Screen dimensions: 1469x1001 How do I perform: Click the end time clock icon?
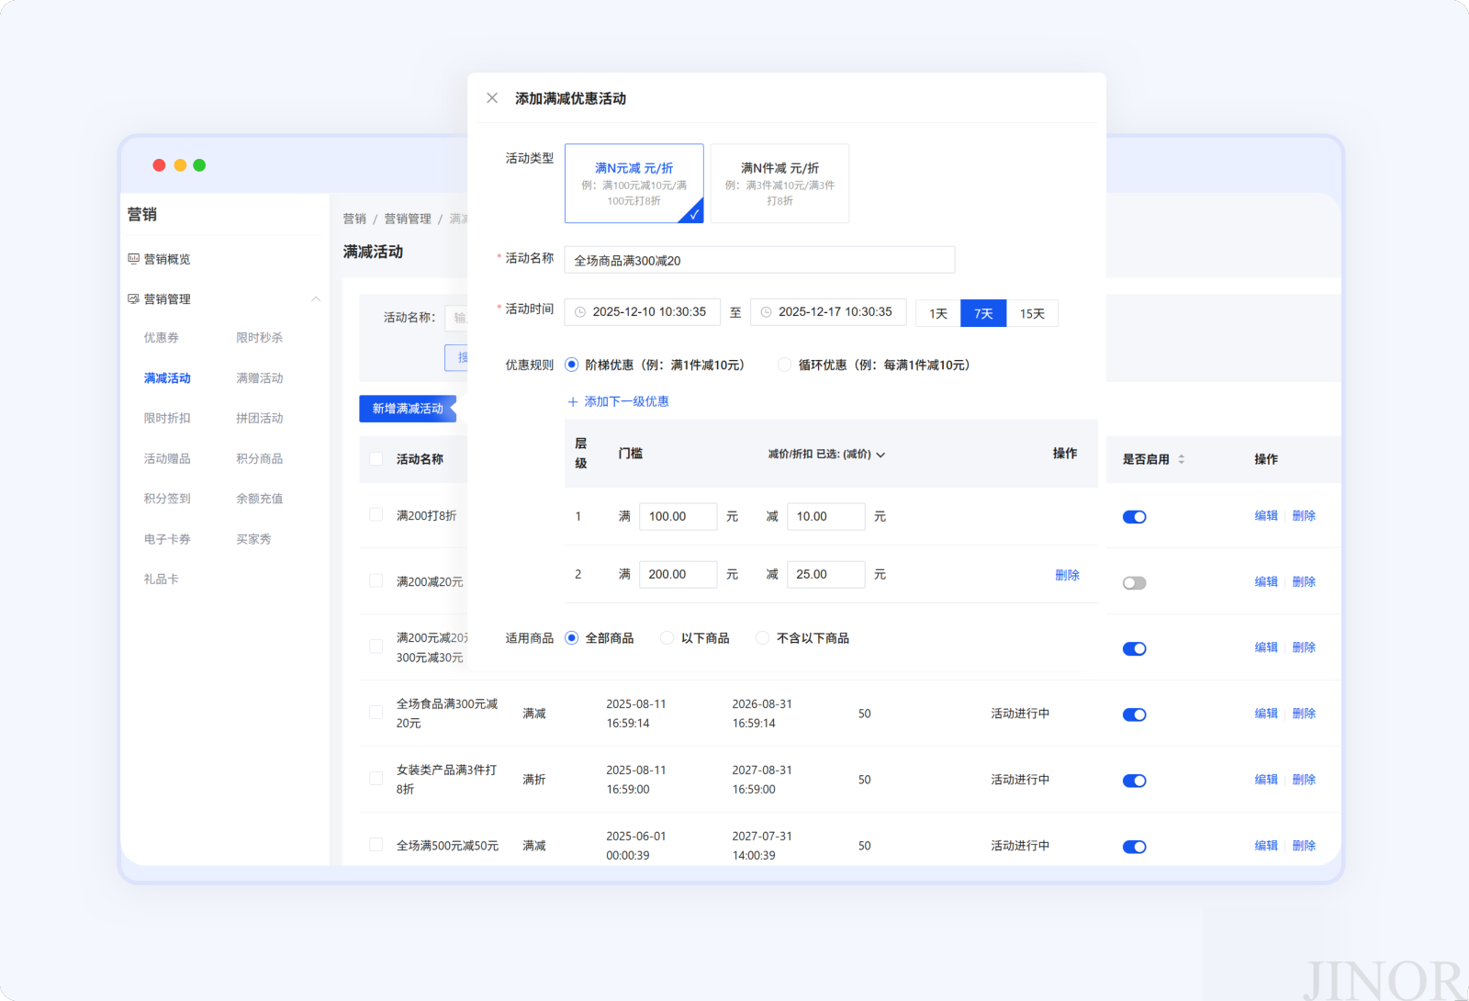click(766, 312)
